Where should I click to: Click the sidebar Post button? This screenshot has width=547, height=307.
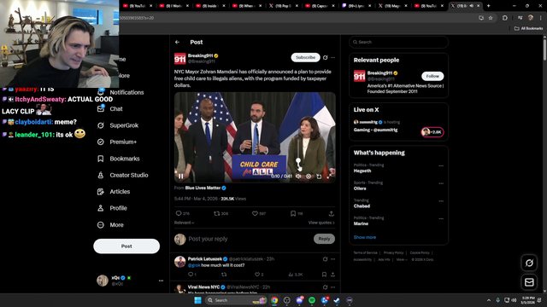pos(126,246)
